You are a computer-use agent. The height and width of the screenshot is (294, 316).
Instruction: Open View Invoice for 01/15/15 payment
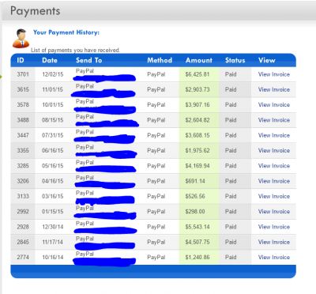tap(274, 212)
